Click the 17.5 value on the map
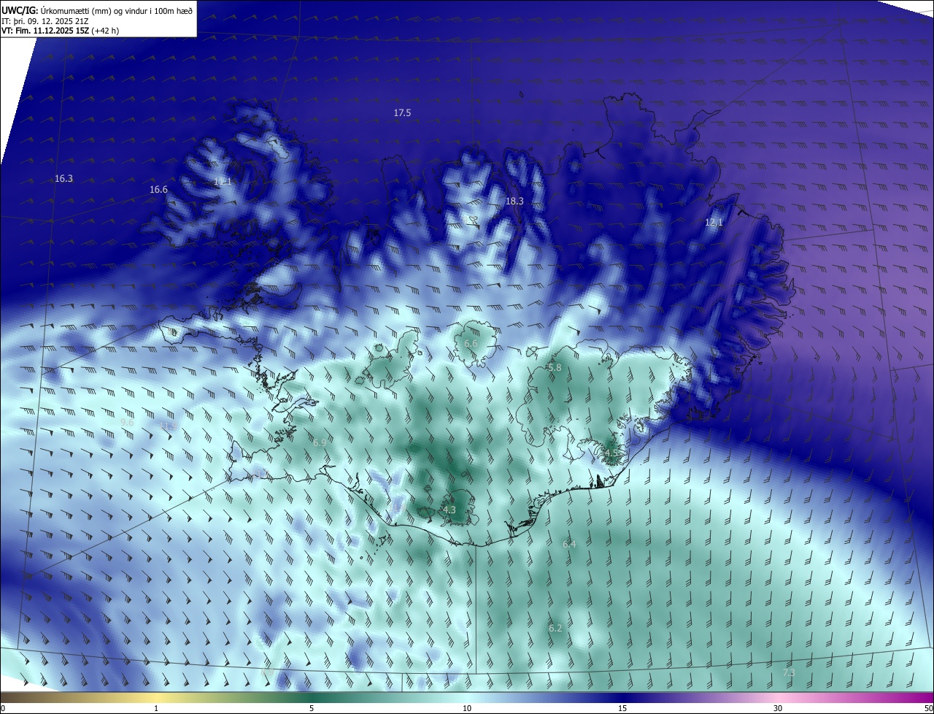The width and height of the screenshot is (934, 714). [x=402, y=113]
